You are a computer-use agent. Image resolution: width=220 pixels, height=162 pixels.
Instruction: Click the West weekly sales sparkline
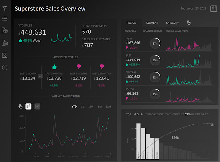(x=189, y=44)
